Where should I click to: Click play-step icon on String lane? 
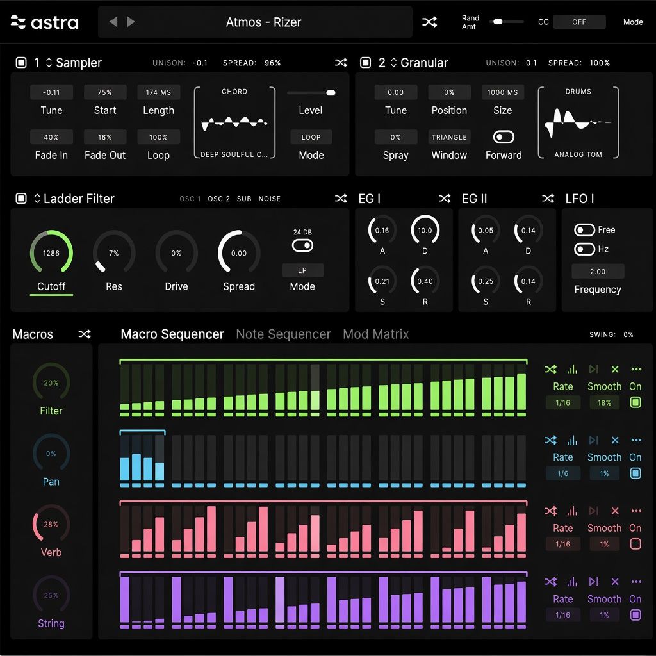pos(593,581)
